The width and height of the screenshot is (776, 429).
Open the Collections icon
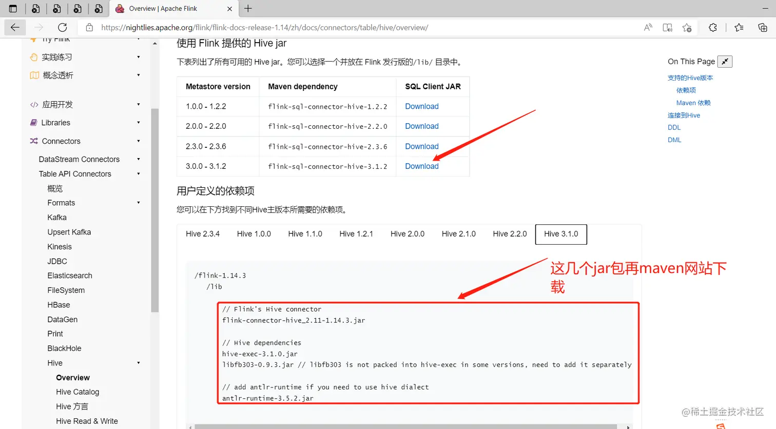(x=763, y=28)
